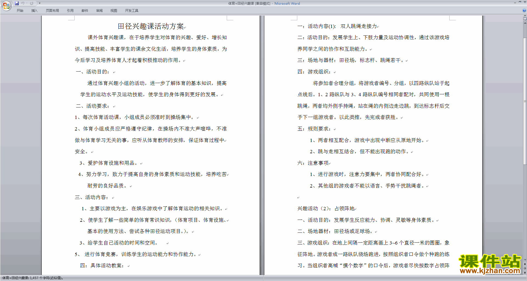Image resolution: width=527 pixels, height=281 pixels.
Task: Switch to the 插入 (Insert) tab
Action: [34, 10]
